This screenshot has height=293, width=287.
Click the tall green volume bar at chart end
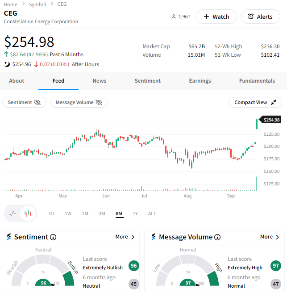pos(257,184)
